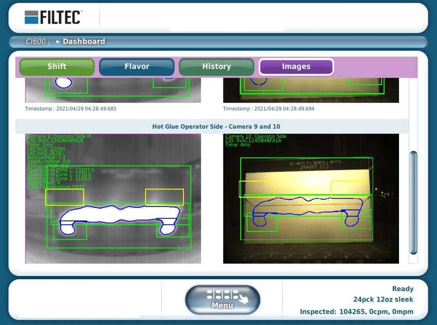Viewport: 437px width, 325px height.
Task: Select the highlighted Images tab
Action: [296, 66]
